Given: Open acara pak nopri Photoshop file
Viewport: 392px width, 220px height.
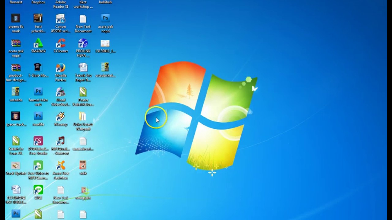Looking at the screenshot, I should [x=105, y=18].
